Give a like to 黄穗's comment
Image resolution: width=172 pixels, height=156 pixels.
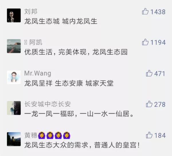coord(149,135)
